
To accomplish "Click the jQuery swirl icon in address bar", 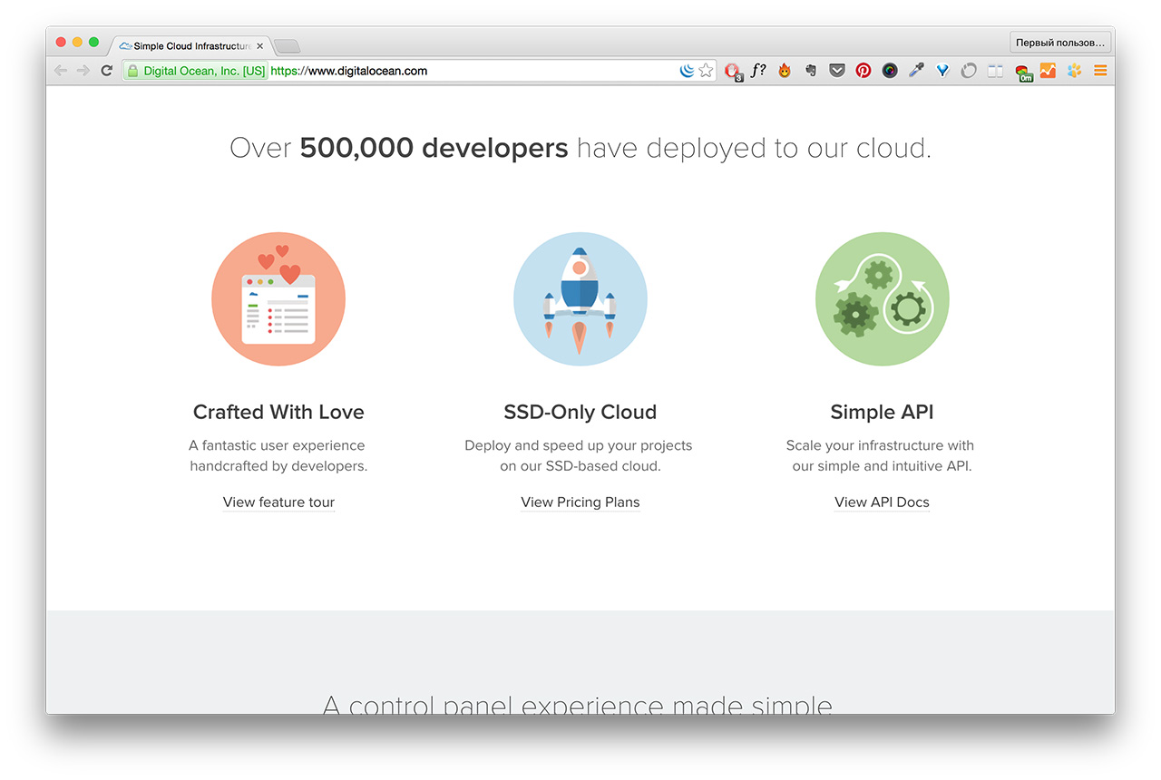I will (687, 71).
